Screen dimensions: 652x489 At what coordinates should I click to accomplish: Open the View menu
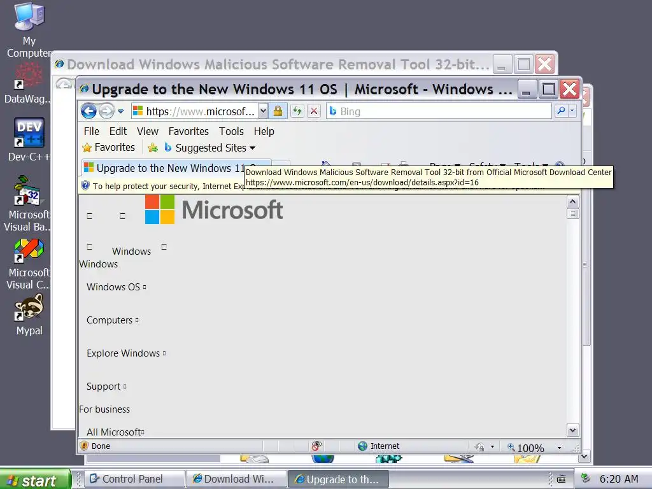148,131
